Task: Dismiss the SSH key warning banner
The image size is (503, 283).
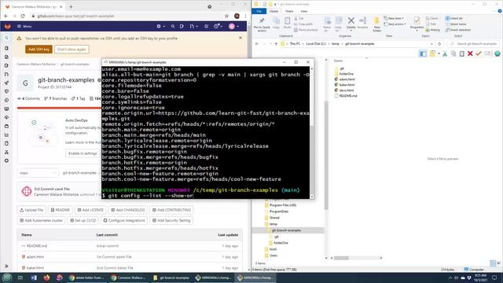Action: pyautogui.click(x=240, y=38)
